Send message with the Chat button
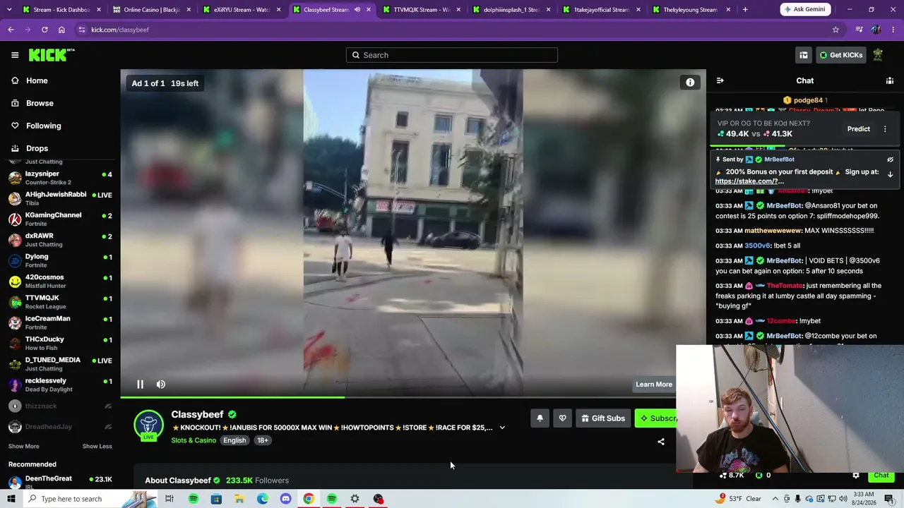This screenshot has height=508, width=904. (x=881, y=476)
